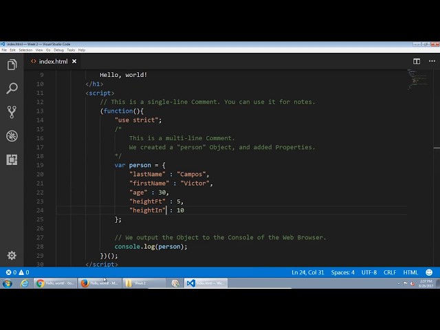Change language mode HTML

tap(410, 272)
